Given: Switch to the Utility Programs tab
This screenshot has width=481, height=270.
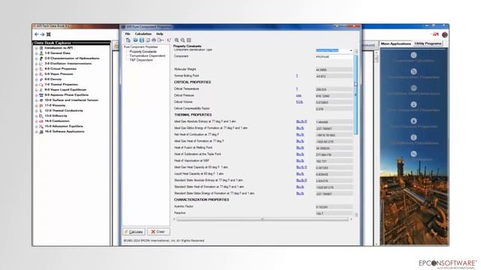Looking at the screenshot, I should [x=428, y=43].
